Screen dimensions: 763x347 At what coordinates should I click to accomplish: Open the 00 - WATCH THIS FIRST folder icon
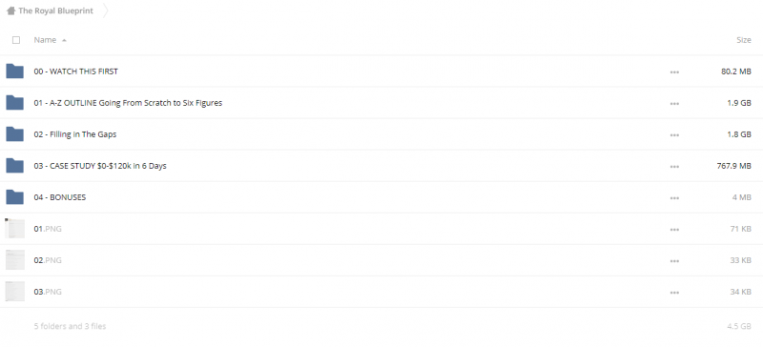pos(14,71)
